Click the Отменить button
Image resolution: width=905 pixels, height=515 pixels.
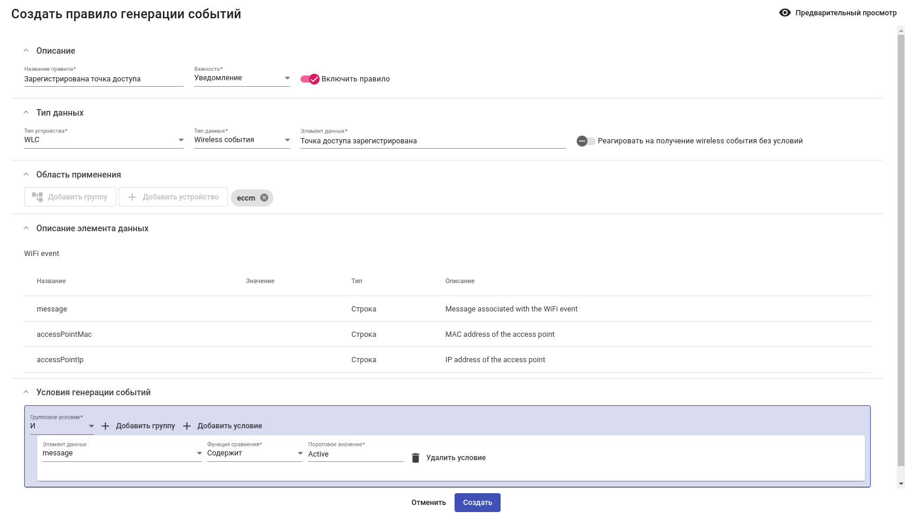click(x=429, y=503)
